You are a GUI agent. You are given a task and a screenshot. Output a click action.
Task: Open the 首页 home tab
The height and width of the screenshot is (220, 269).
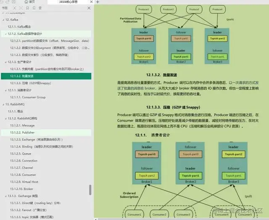pyautogui.click(x=30, y=2)
